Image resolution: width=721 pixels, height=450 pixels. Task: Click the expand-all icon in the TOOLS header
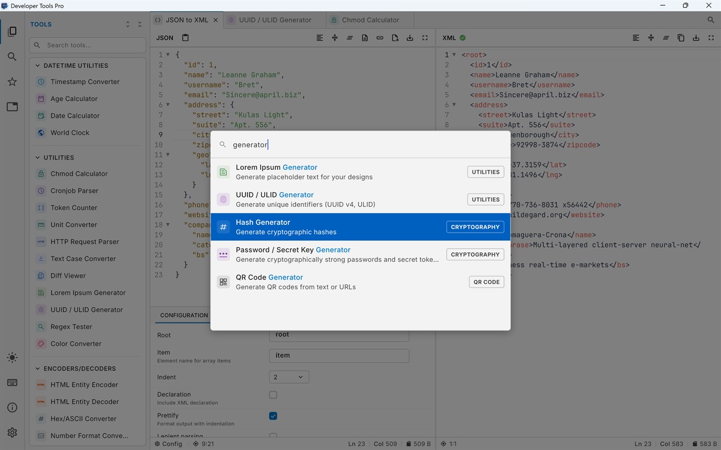[x=128, y=25]
